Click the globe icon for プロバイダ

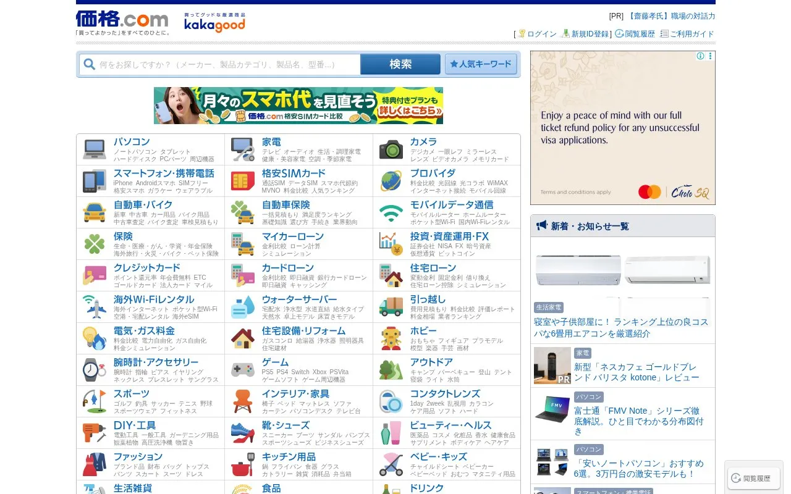pyautogui.click(x=391, y=181)
